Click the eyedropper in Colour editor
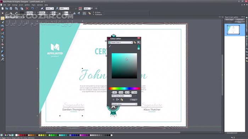Viewport: 248px width, 139px height. pyautogui.click(x=110, y=46)
